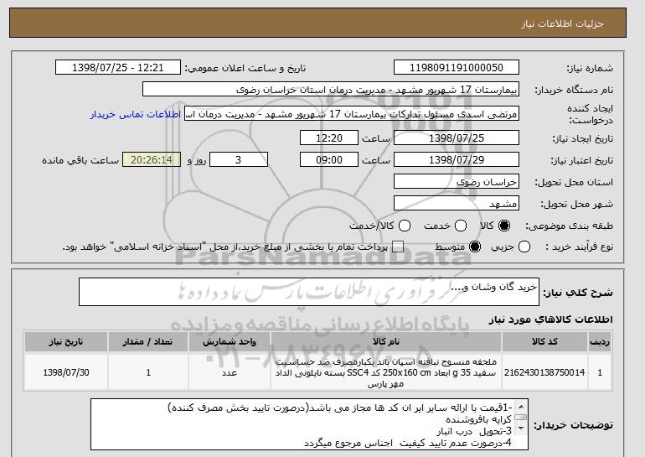Select the خدمت radio button
The height and width of the screenshot is (457, 645).
(x=461, y=226)
